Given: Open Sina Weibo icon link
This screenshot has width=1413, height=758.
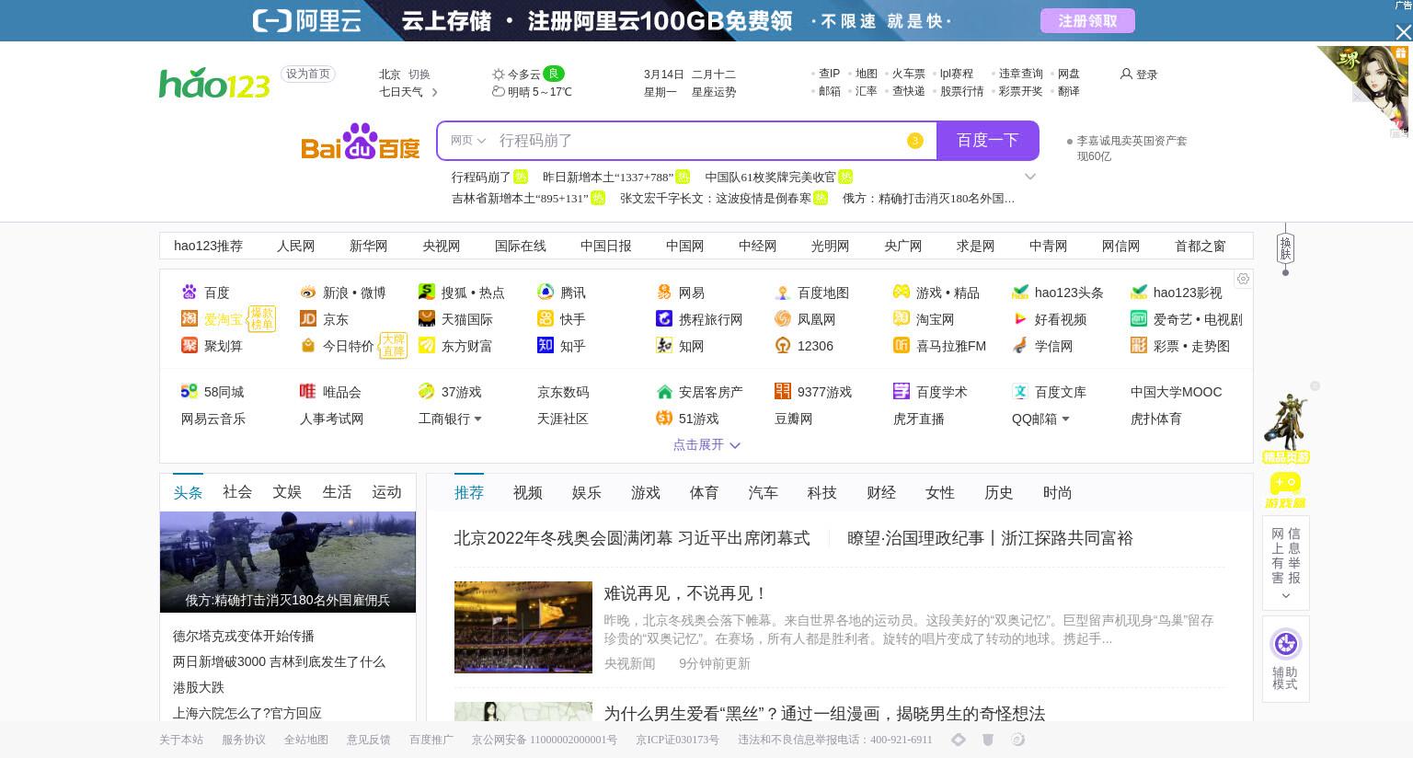Looking at the screenshot, I should coord(308,293).
